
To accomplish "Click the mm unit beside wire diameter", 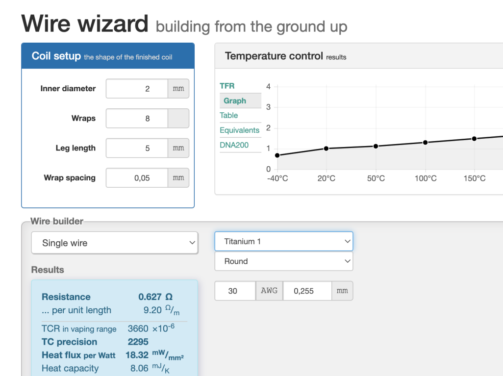I will [x=342, y=291].
